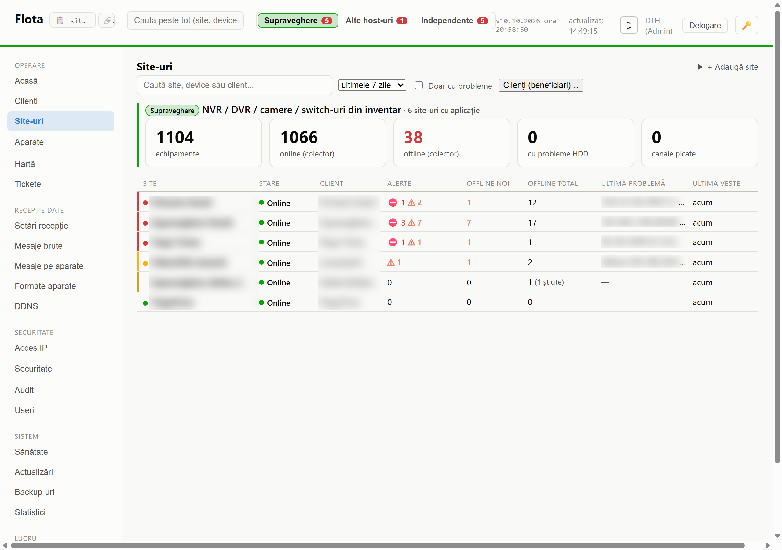
Task: Click the green status dot in the last site row
Action: [145, 303]
